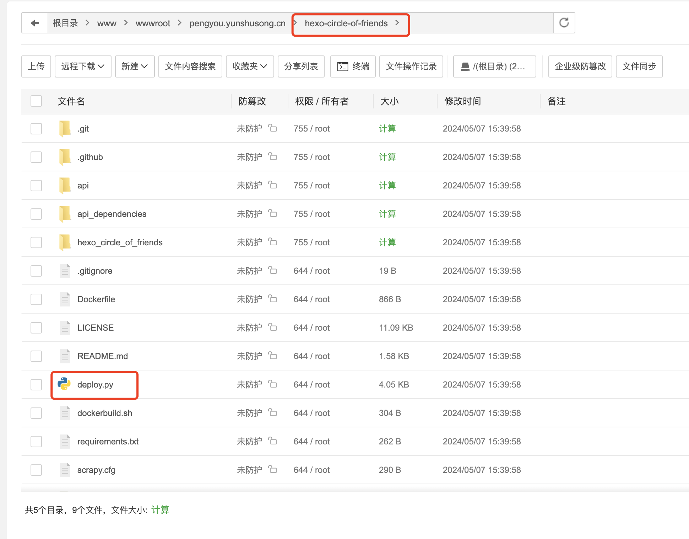Check the deploy.py row checkbox
Image resolution: width=689 pixels, height=539 pixels.
[x=36, y=384]
